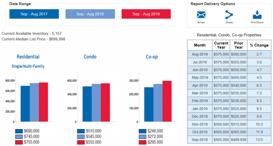Click the dark blue 2017 bar in Condo chart

tap(87, 104)
